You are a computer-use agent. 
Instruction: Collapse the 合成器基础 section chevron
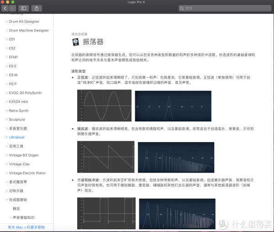[x=7, y=200]
